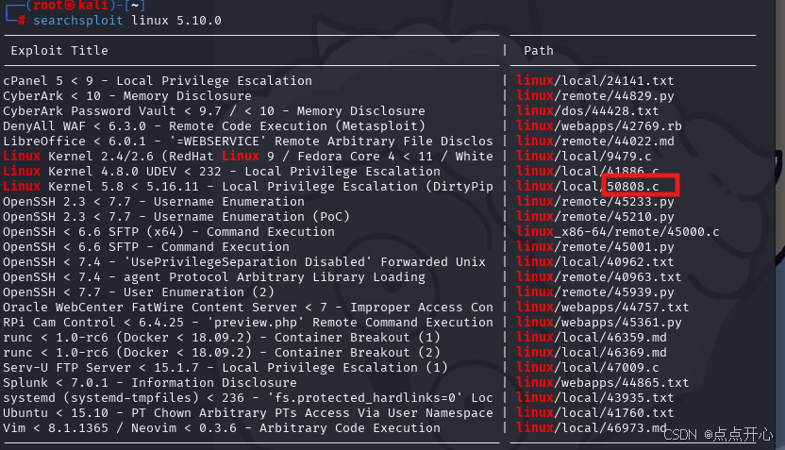Select 'OpenSSH 2.3 < 7.7 - Username Enumeration (PoC)'
785x450 pixels.
(x=176, y=216)
